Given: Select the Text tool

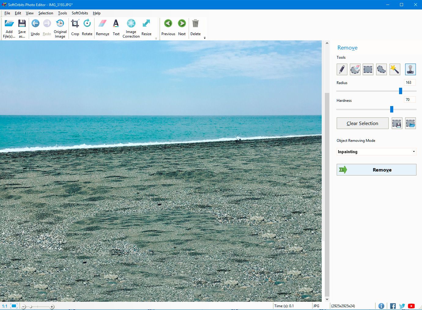Looking at the screenshot, I should point(116,28).
